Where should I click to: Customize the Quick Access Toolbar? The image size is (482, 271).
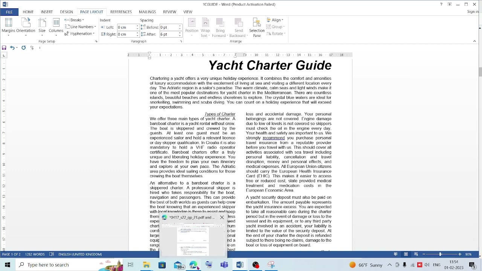(x=40, y=48)
